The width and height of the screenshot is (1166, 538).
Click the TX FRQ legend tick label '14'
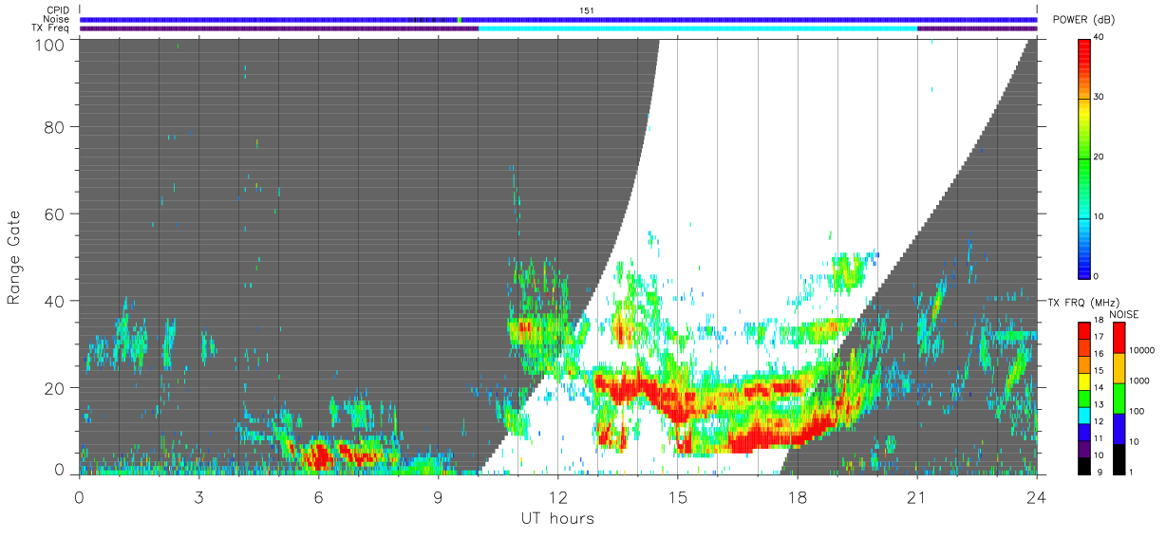click(x=1099, y=387)
